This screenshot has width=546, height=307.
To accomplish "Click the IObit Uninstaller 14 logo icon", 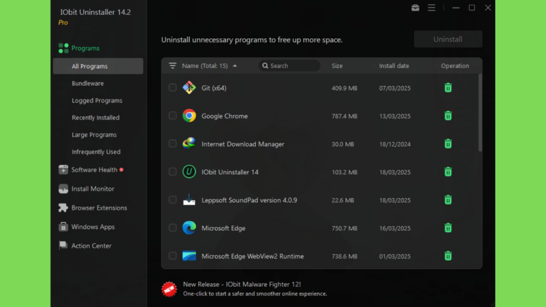I will pyautogui.click(x=189, y=172).
